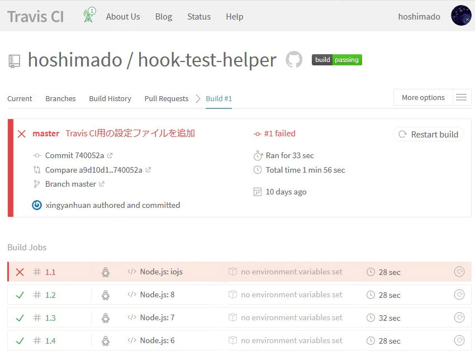
Task: Open job # 1.4 Node.js: 6
Action: pyautogui.click(x=239, y=340)
